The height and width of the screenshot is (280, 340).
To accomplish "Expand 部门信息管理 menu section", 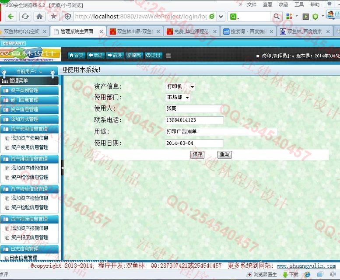I will point(29,100).
